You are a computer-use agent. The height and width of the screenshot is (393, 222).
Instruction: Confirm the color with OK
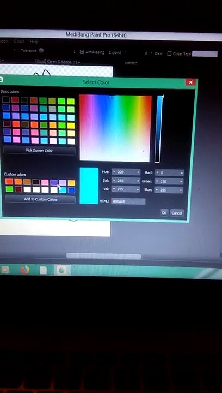pyautogui.click(x=164, y=213)
